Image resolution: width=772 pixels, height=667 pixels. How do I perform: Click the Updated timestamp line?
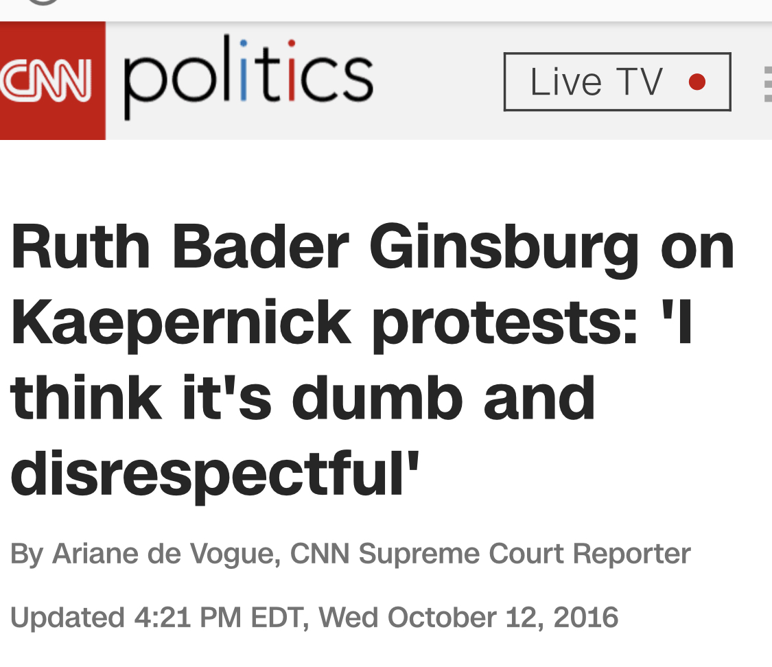pyautogui.click(x=314, y=618)
